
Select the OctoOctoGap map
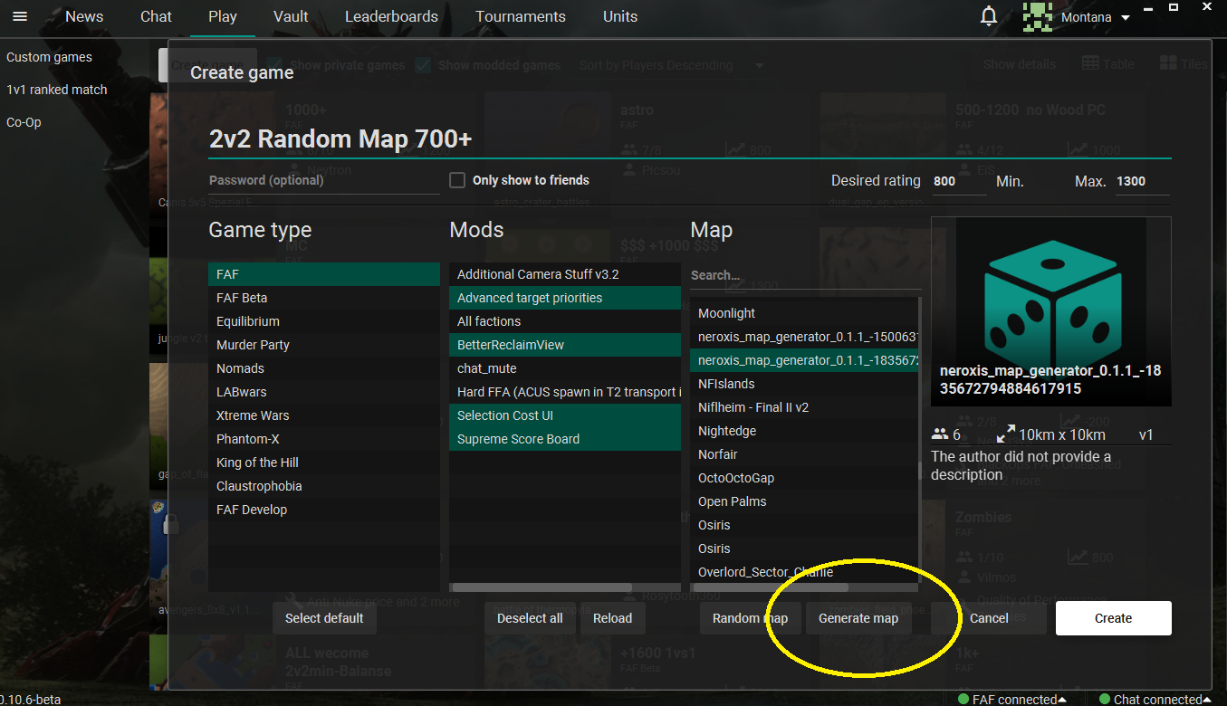(x=804, y=478)
